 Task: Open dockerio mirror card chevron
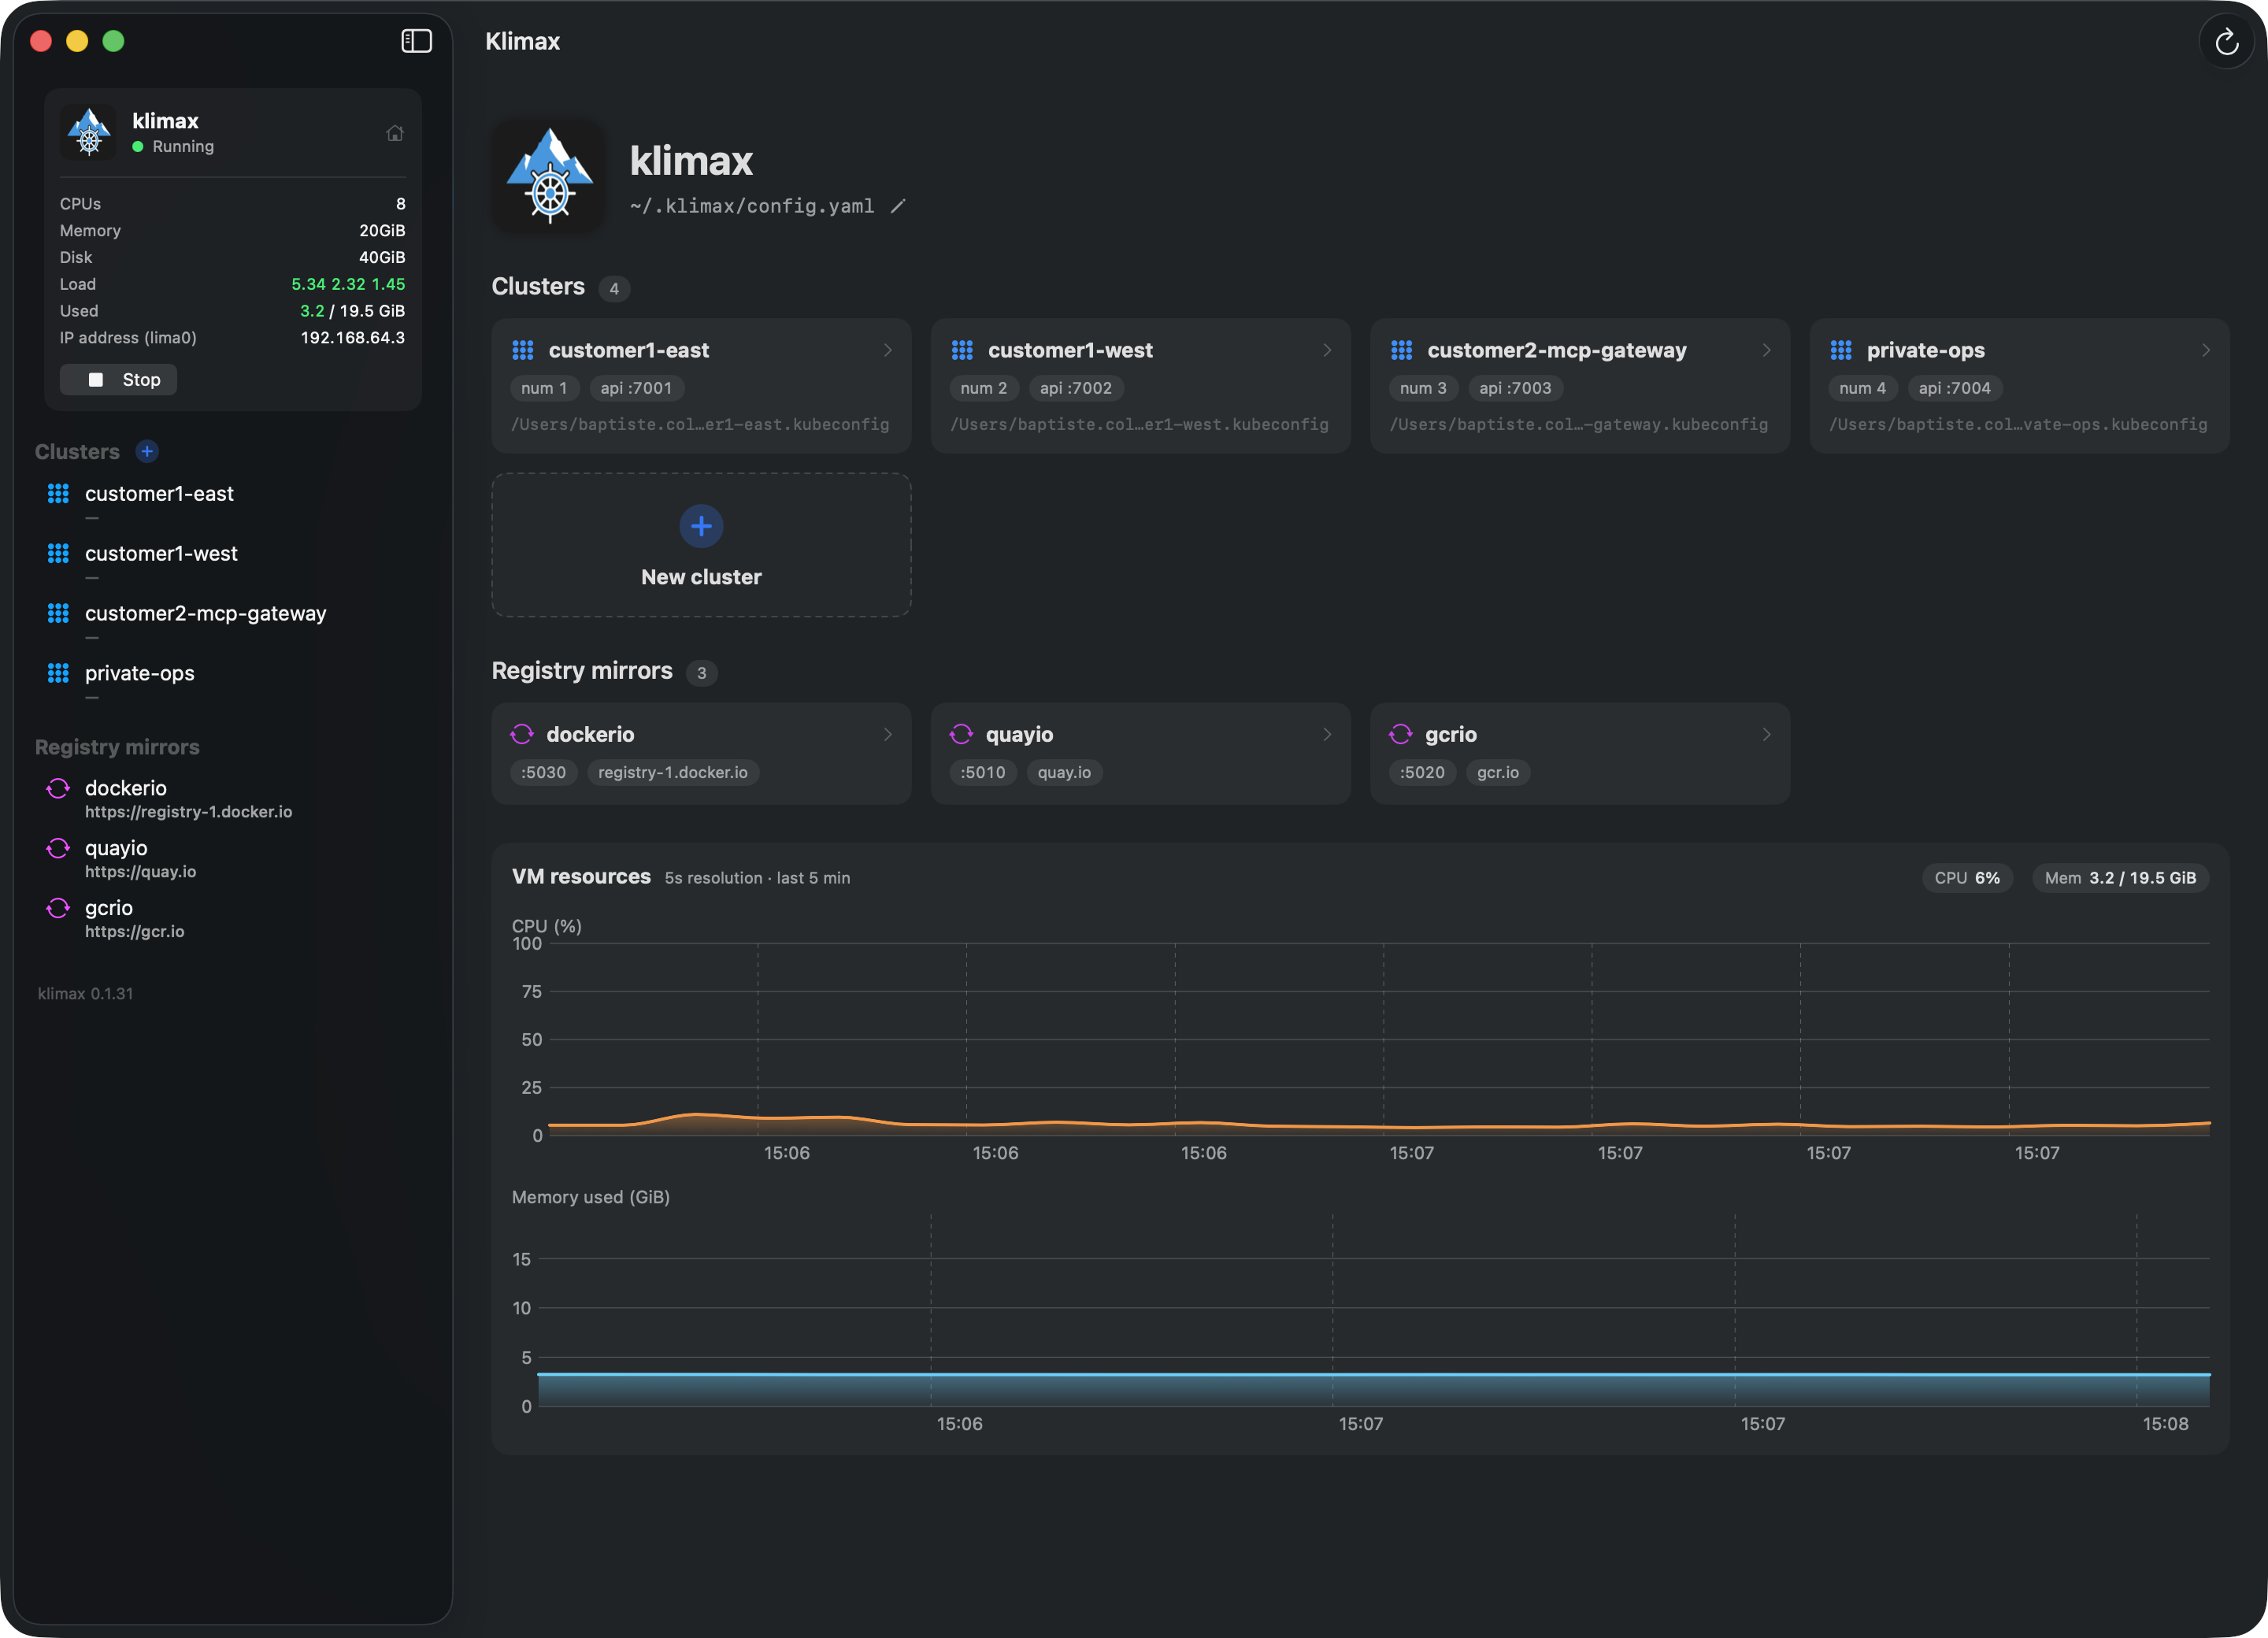coord(887,735)
